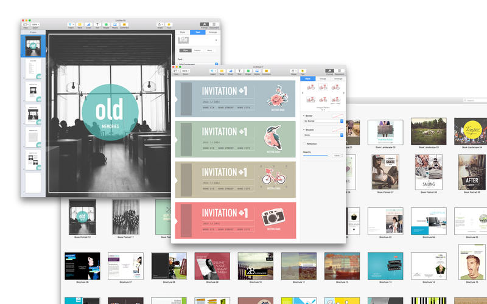The image size is (487, 304).
Task: Switch to Arrange tab in Old Memories inspector
Action: (212, 32)
